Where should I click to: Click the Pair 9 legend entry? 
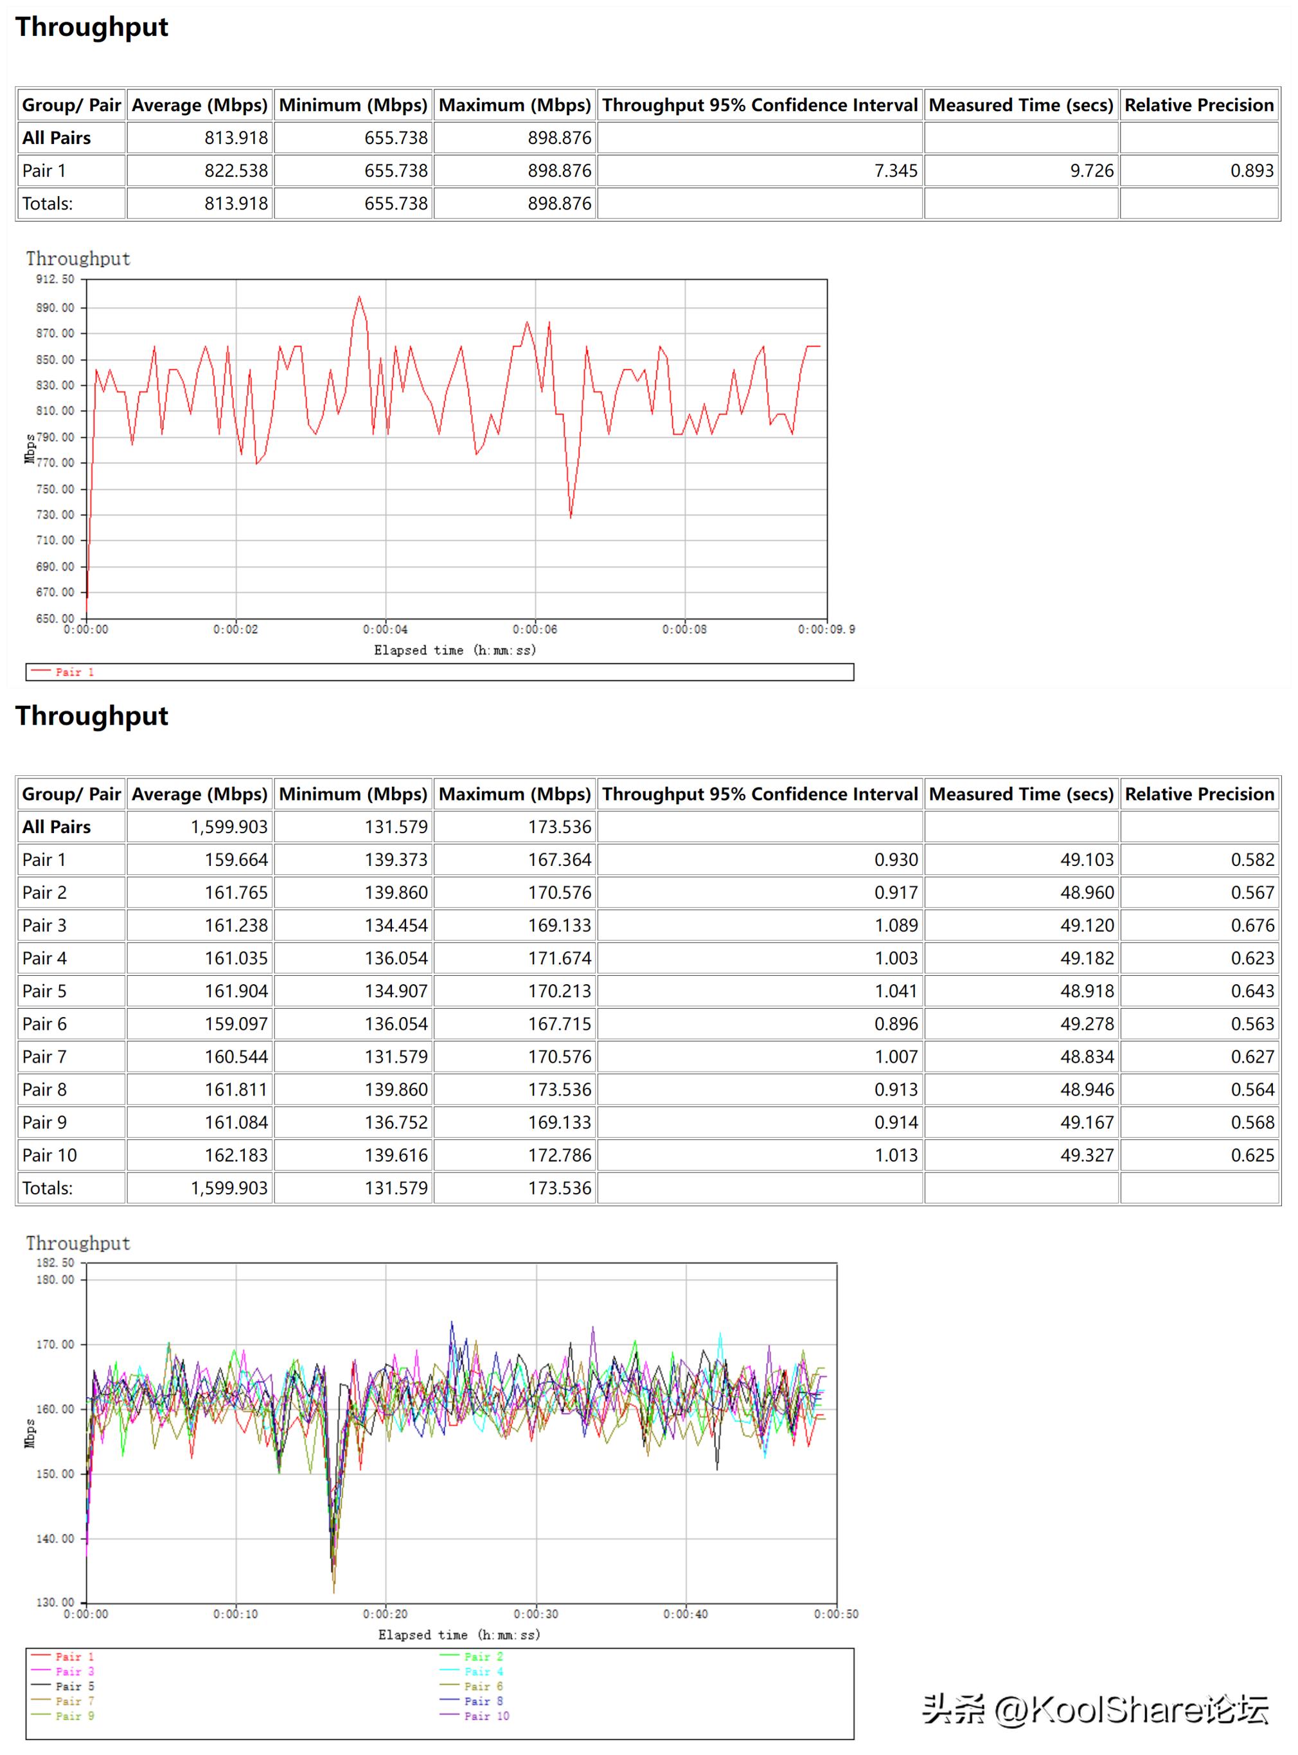[74, 1716]
